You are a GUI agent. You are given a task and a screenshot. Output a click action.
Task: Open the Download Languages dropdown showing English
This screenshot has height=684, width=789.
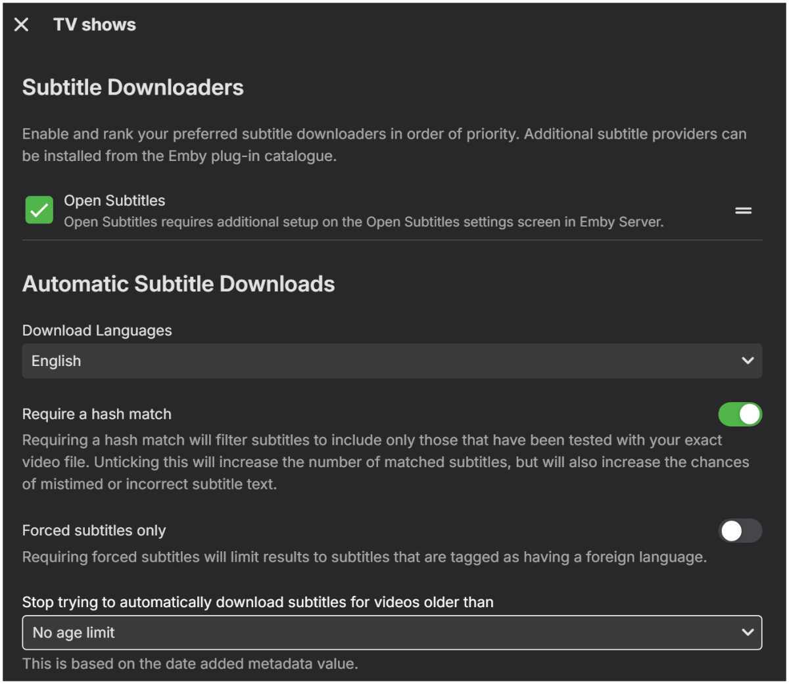(x=381, y=361)
